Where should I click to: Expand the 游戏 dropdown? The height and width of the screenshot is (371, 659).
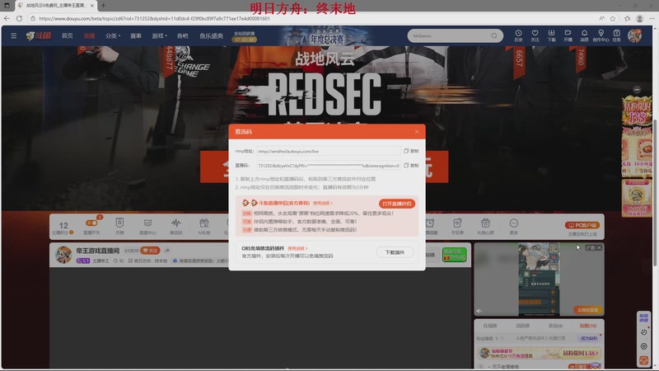[x=159, y=35]
